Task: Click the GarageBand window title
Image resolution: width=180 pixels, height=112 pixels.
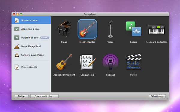Action: coord(90,14)
